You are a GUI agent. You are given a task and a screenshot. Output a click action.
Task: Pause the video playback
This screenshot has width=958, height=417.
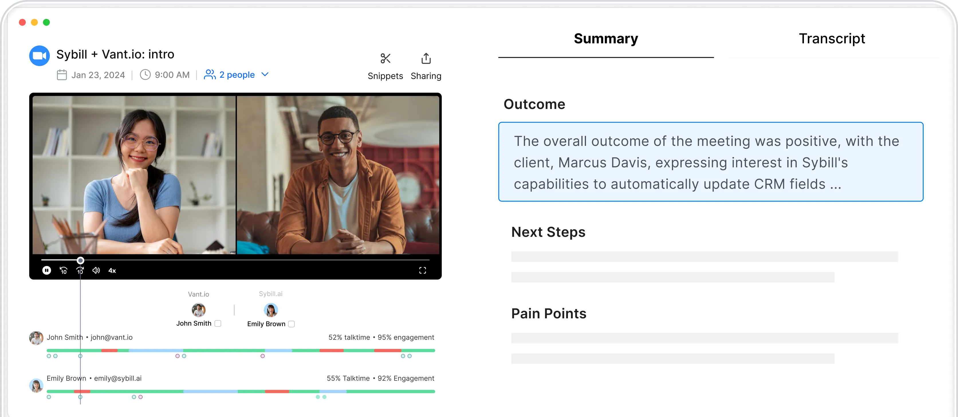(x=46, y=270)
